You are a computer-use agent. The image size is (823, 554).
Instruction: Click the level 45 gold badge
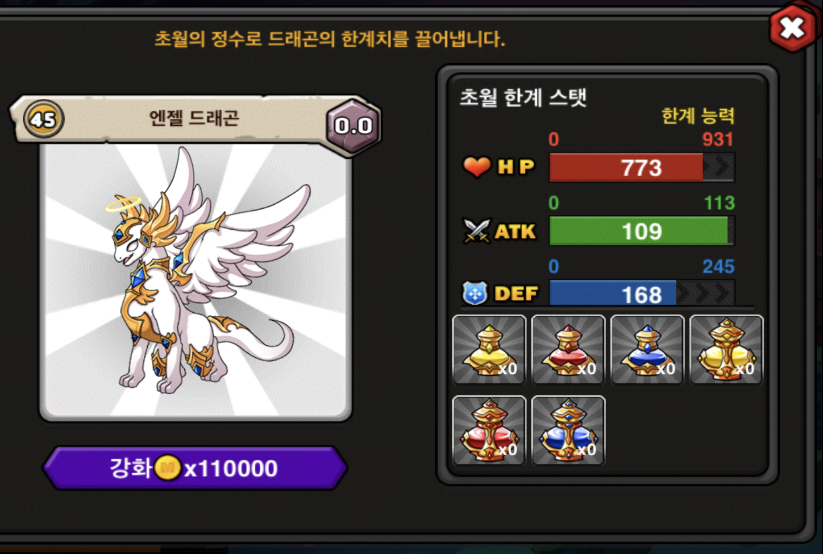[43, 119]
